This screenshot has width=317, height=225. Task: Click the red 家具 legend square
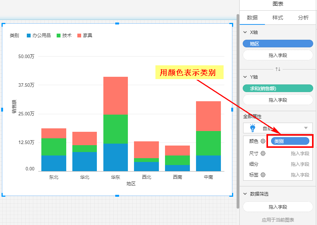pyautogui.click(x=79, y=36)
